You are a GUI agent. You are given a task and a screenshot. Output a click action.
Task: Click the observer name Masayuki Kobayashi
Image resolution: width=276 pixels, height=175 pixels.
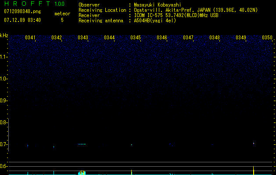pos(158,5)
